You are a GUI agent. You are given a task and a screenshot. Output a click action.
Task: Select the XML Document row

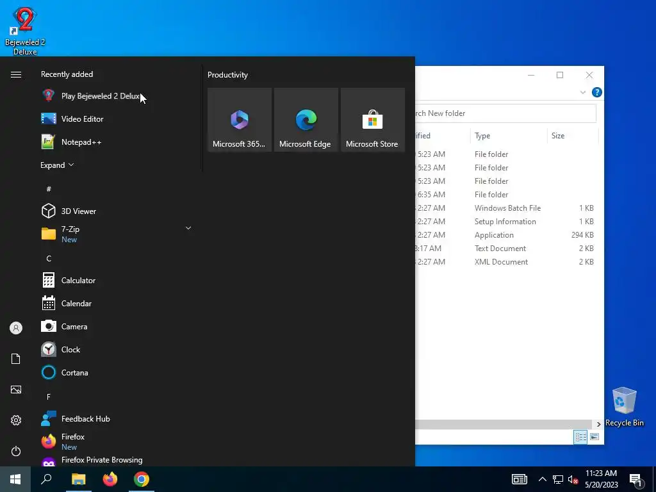coord(506,261)
